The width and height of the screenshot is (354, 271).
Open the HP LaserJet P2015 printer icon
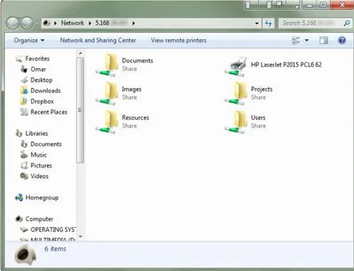tap(236, 67)
